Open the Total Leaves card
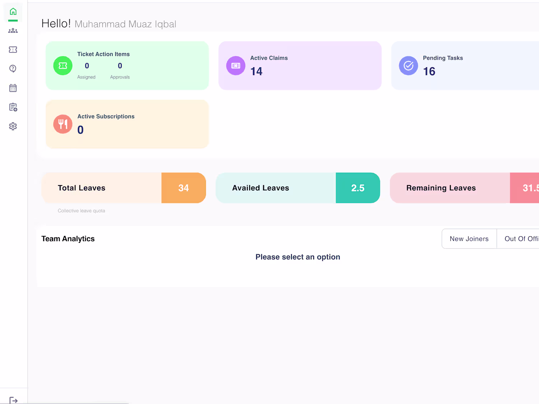Image resolution: width=539 pixels, height=404 pixels. [124, 188]
